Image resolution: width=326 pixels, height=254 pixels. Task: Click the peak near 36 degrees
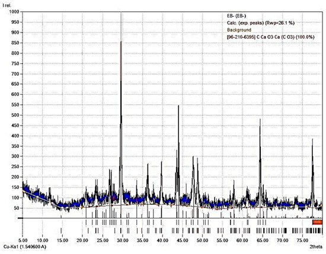pyautogui.click(x=148, y=165)
